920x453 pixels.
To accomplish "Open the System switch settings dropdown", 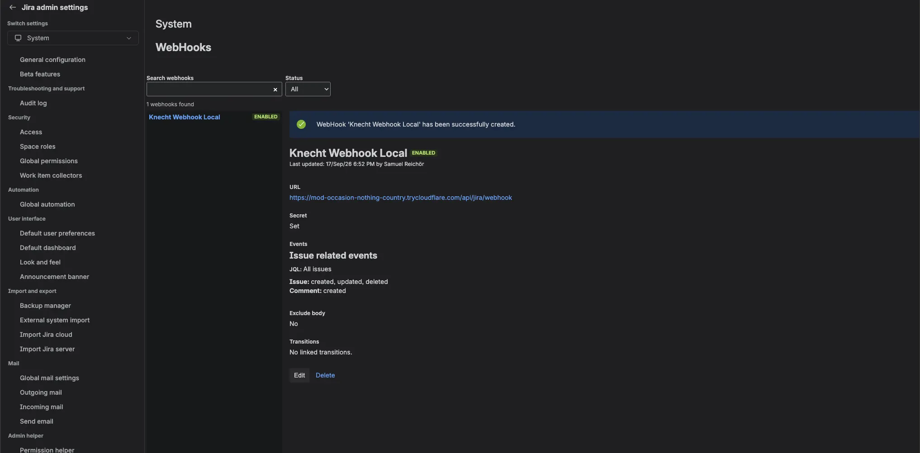I will click(x=73, y=38).
